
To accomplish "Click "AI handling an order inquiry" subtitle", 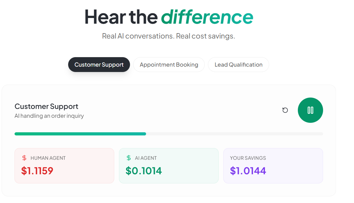I will pyautogui.click(x=49, y=116).
